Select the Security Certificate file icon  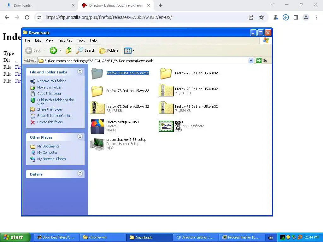[x=166, y=126]
